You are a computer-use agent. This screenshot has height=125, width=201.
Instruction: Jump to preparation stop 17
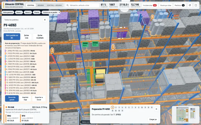122,110
